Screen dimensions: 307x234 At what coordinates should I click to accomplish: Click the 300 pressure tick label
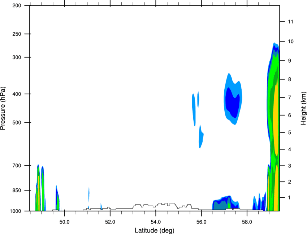[17, 57]
